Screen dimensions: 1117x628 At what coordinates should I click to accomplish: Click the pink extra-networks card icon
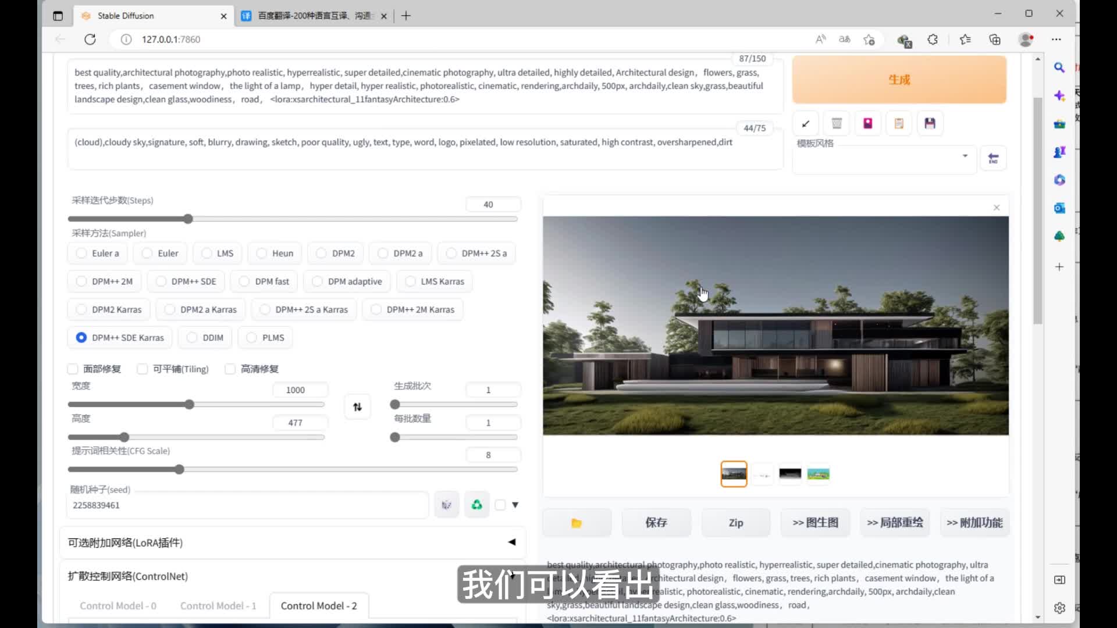coord(867,124)
